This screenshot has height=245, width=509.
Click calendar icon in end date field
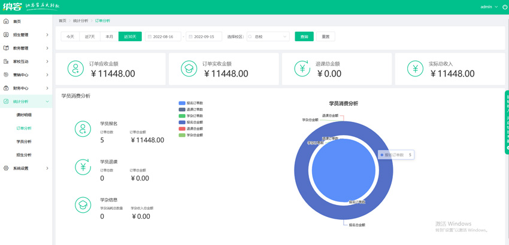click(190, 36)
